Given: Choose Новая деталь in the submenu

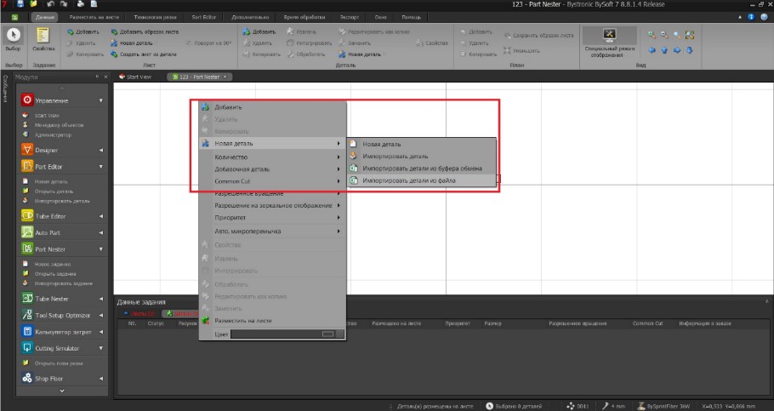Looking at the screenshot, I should point(422,144).
